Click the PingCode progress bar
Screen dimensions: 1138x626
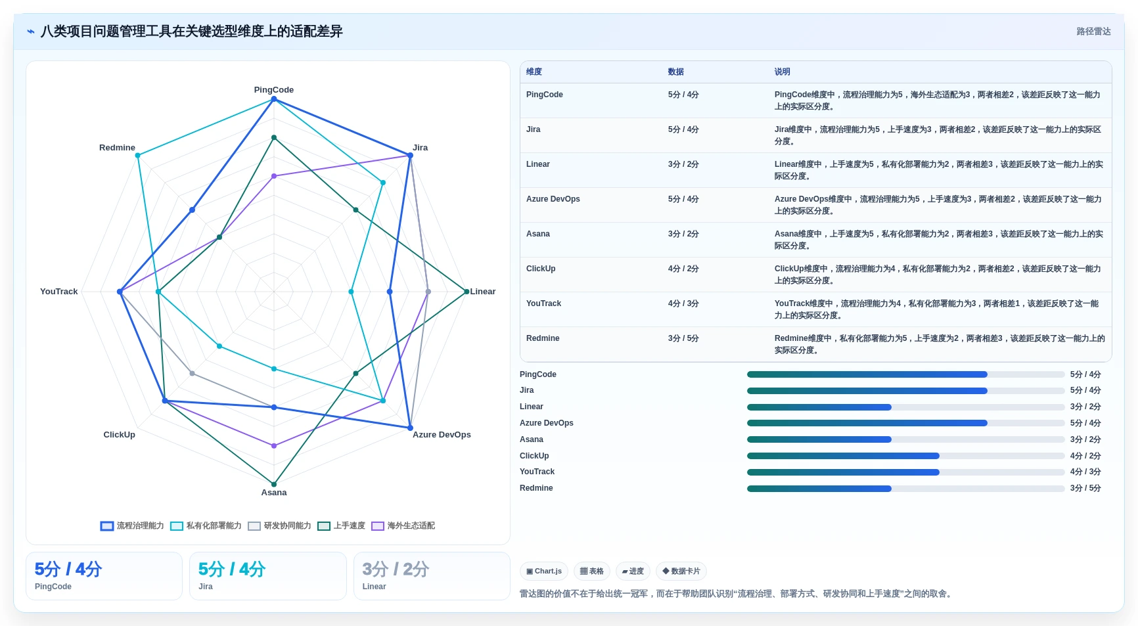click(905, 374)
